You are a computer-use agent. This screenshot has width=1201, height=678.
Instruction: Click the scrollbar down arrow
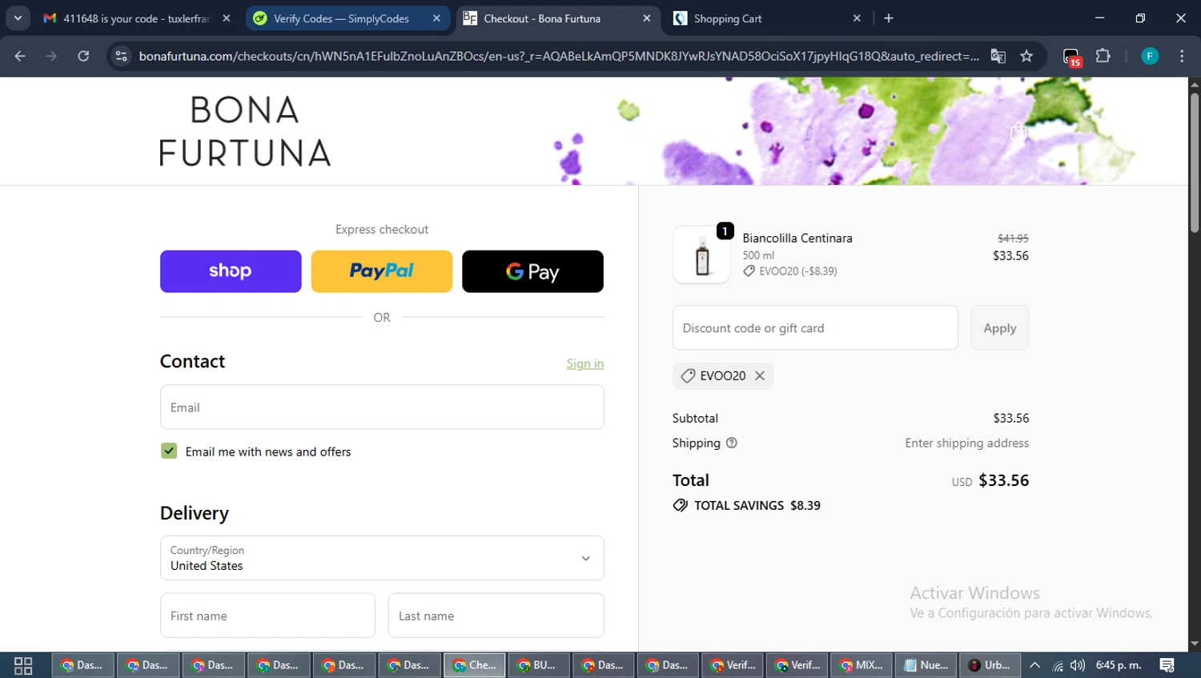tap(1195, 644)
